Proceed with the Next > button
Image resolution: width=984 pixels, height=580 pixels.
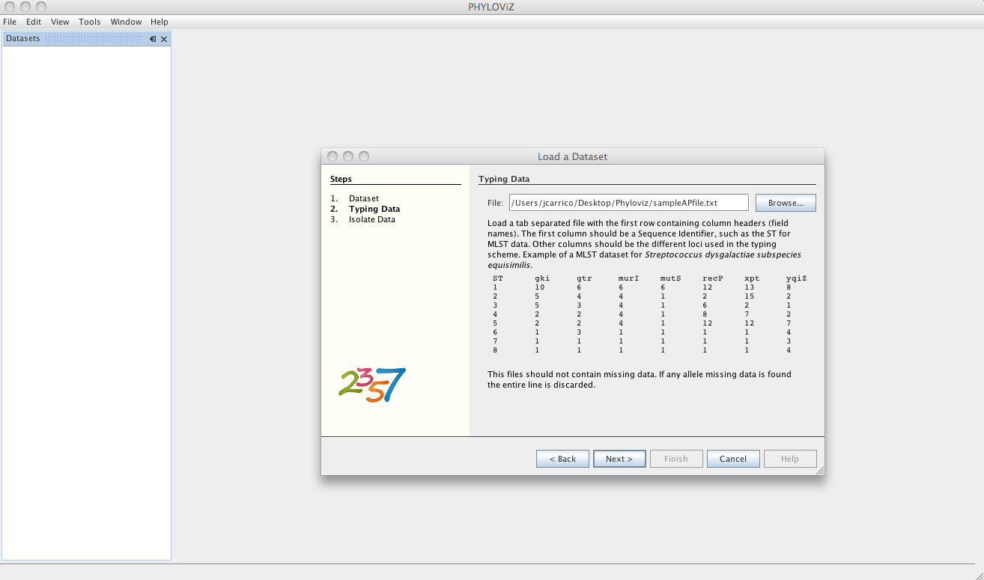(619, 459)
